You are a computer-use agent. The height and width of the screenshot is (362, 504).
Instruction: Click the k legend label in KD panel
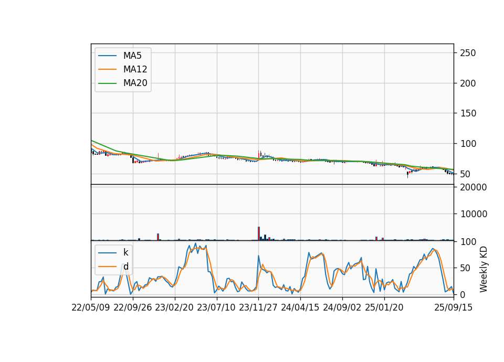(x=125, y=252)
